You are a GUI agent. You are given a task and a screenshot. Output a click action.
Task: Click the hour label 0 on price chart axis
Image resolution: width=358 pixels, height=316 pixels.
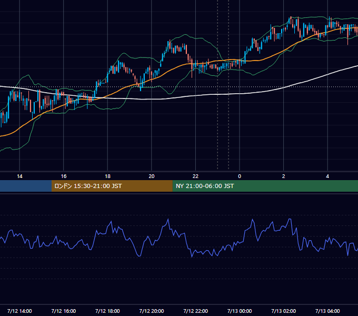coord(240,176)
